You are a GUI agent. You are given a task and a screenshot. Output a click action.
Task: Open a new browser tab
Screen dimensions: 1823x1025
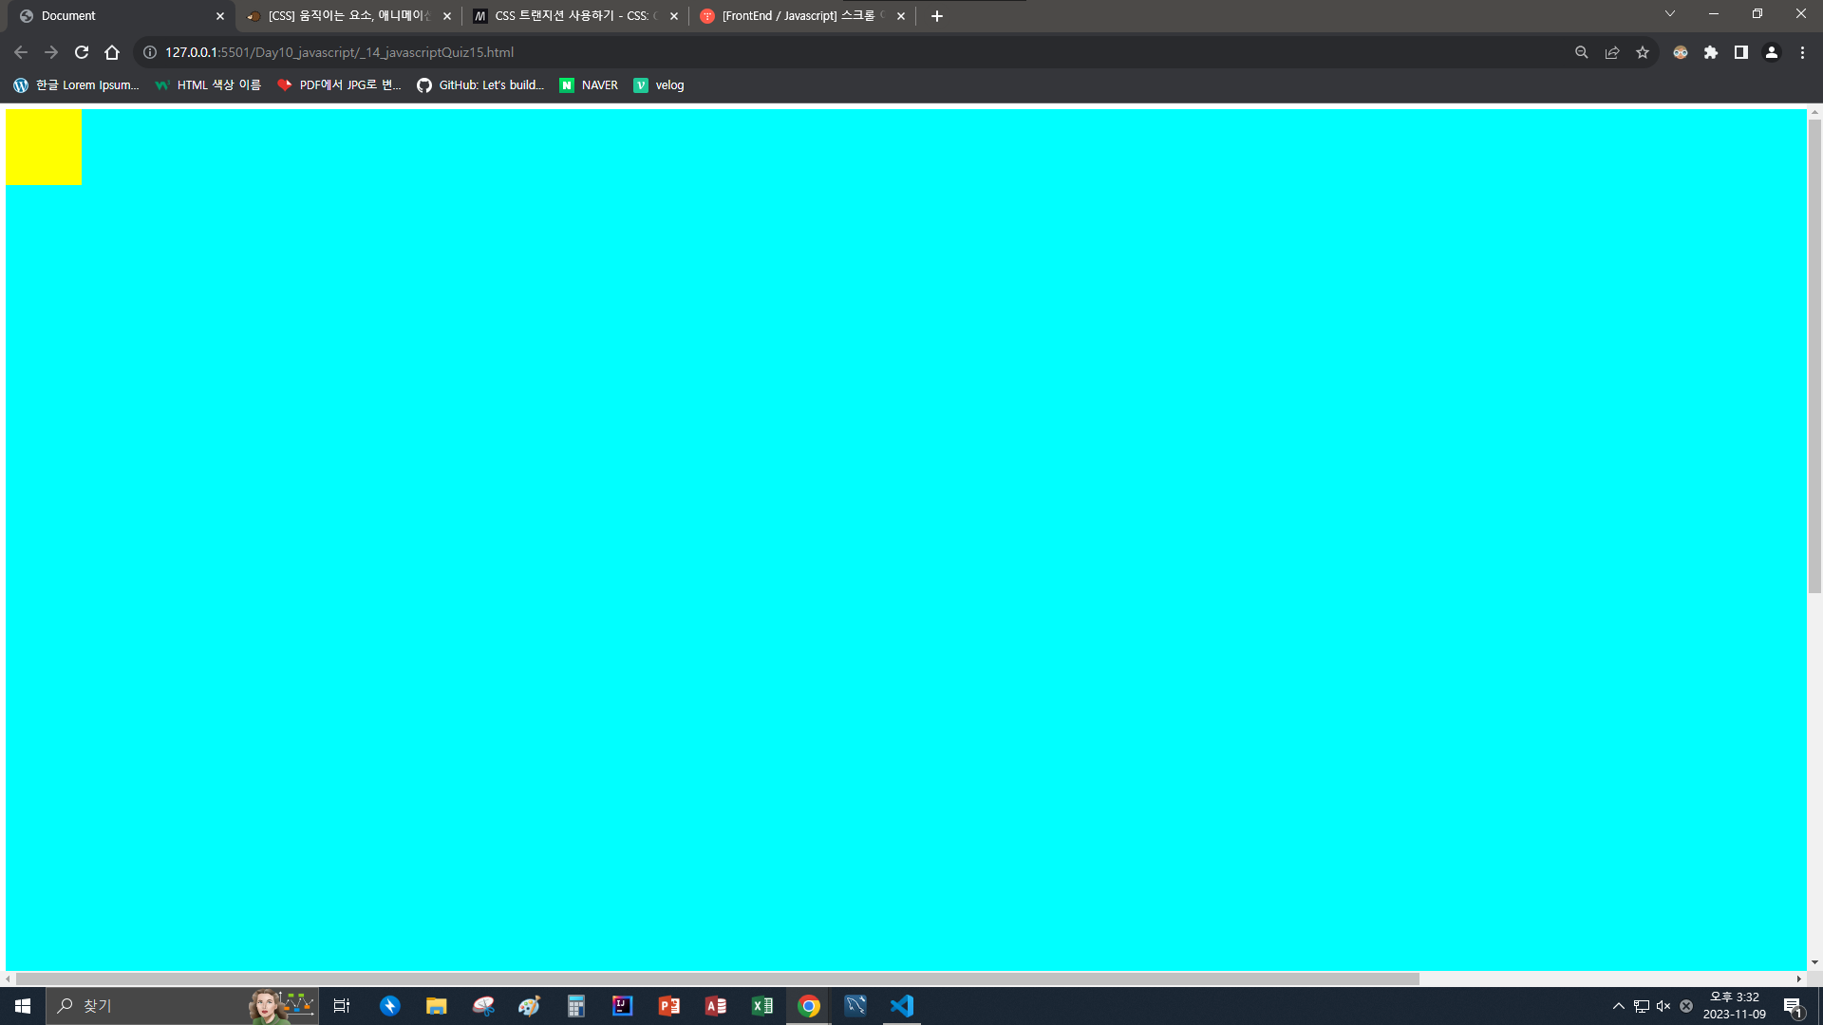pos(937,16)
